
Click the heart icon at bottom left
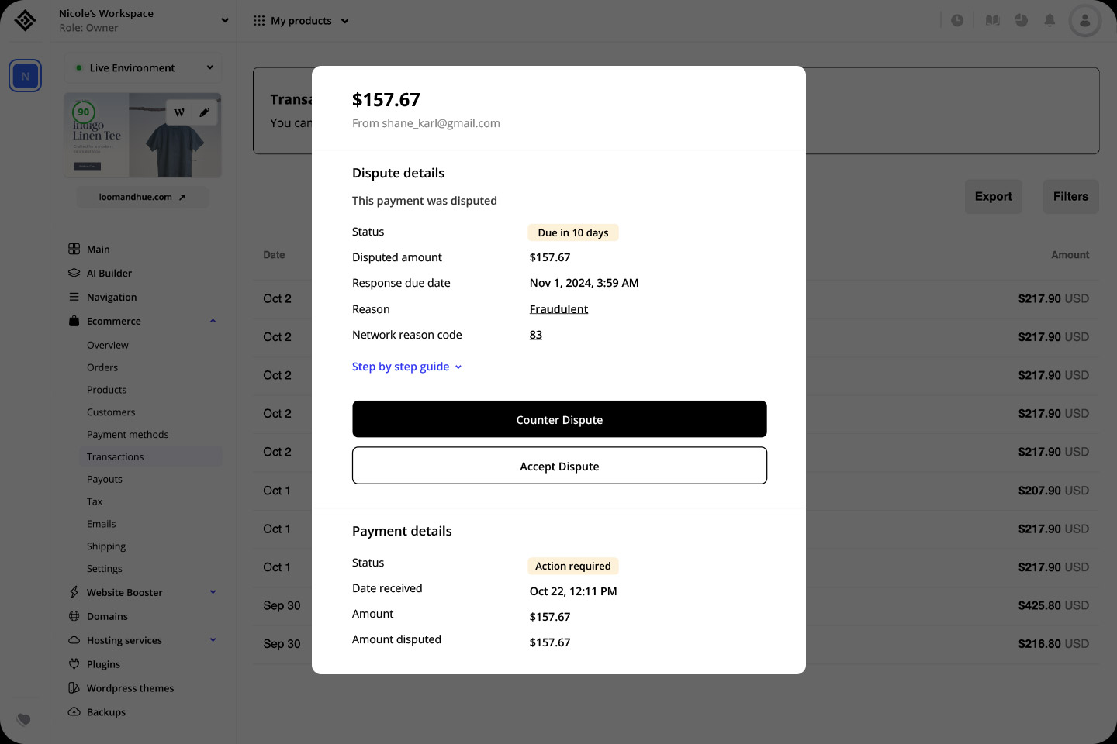24,719
